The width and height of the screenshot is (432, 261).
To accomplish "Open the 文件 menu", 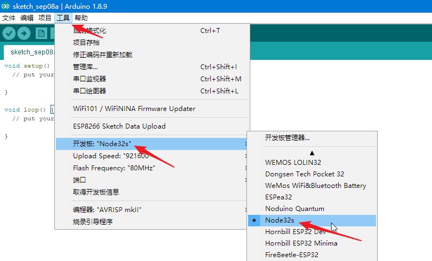I will 9,18.
